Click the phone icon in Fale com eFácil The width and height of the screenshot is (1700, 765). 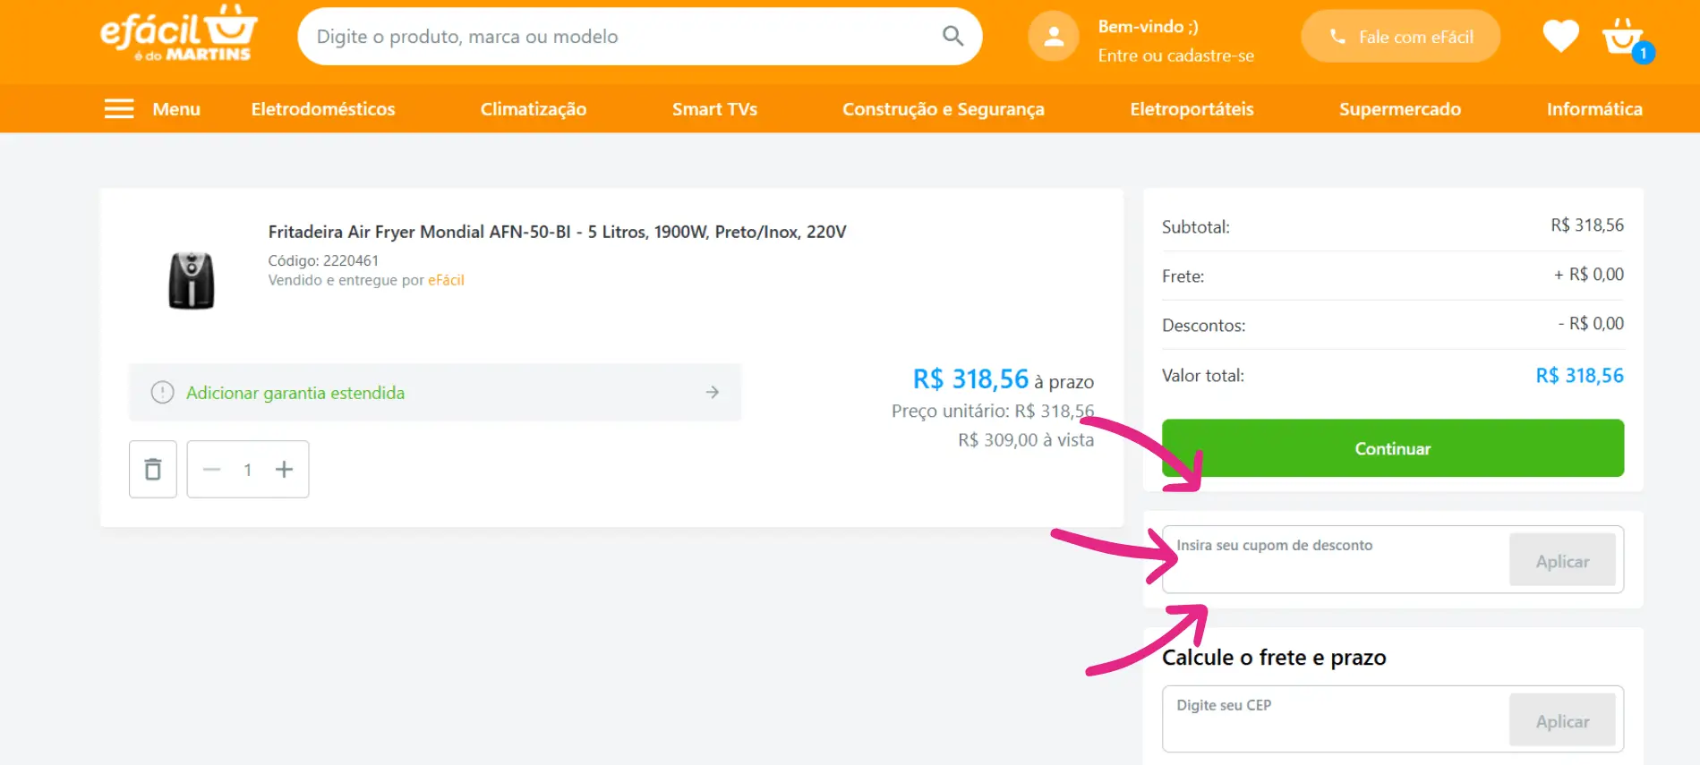tap(1337, 37)
